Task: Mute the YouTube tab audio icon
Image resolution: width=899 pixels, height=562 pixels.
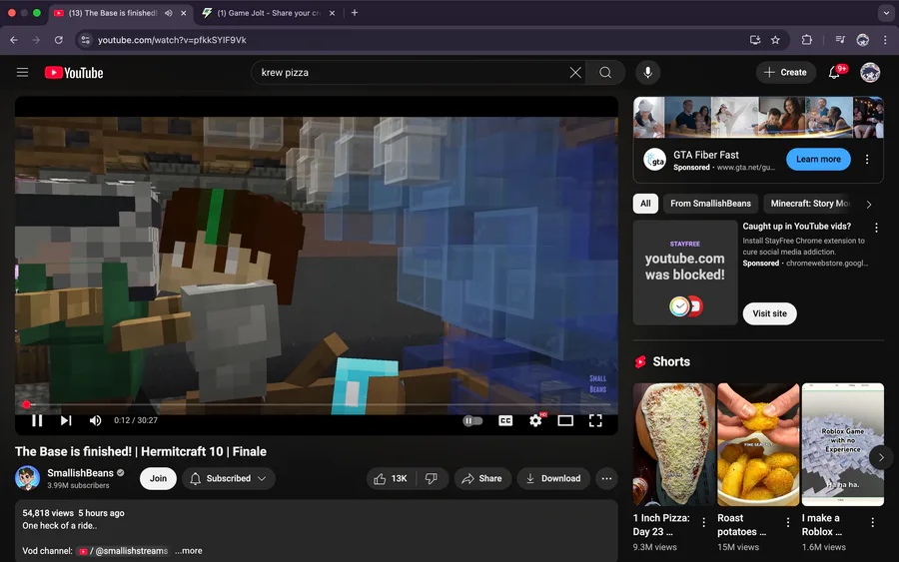Action: (168, 13)
